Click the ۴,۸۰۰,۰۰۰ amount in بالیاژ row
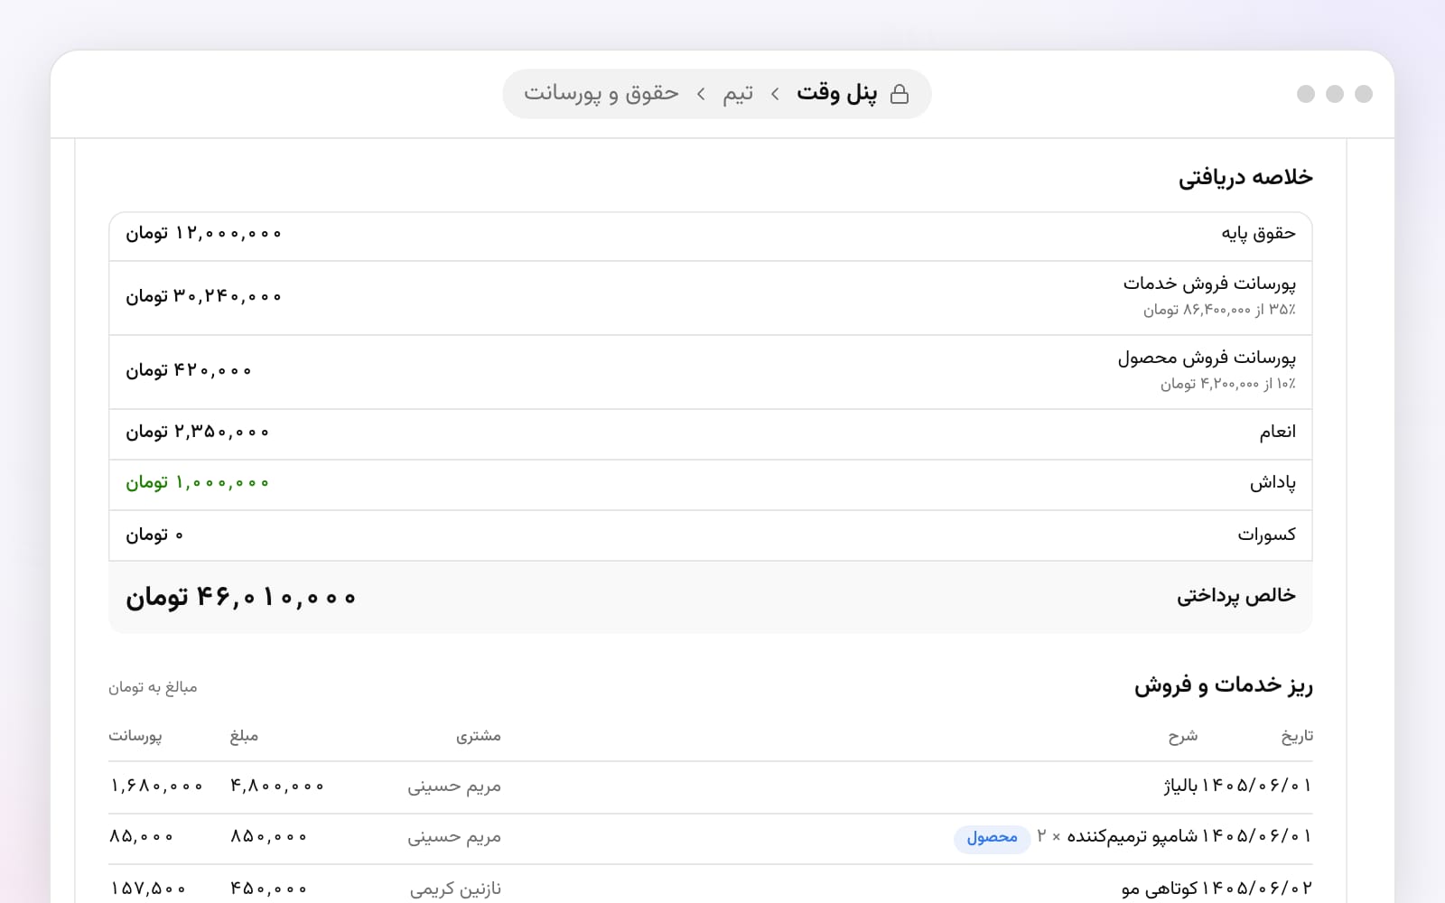 click(277, 787)
